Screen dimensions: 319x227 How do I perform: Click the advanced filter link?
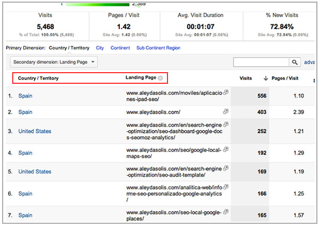[310, 62]
